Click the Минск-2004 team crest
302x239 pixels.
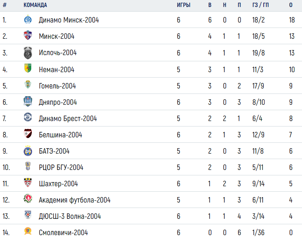(x=28, y=35)
